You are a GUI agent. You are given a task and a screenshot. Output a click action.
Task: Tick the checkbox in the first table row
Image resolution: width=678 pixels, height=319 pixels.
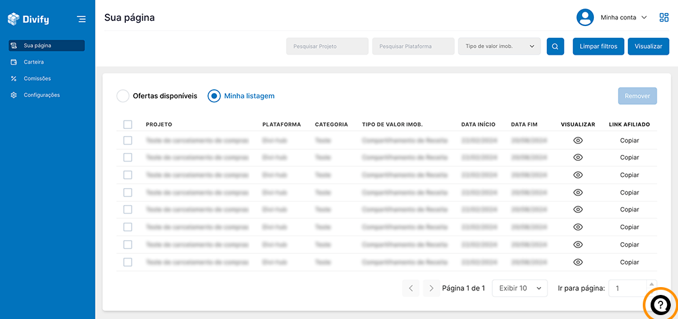coord(128,140)
